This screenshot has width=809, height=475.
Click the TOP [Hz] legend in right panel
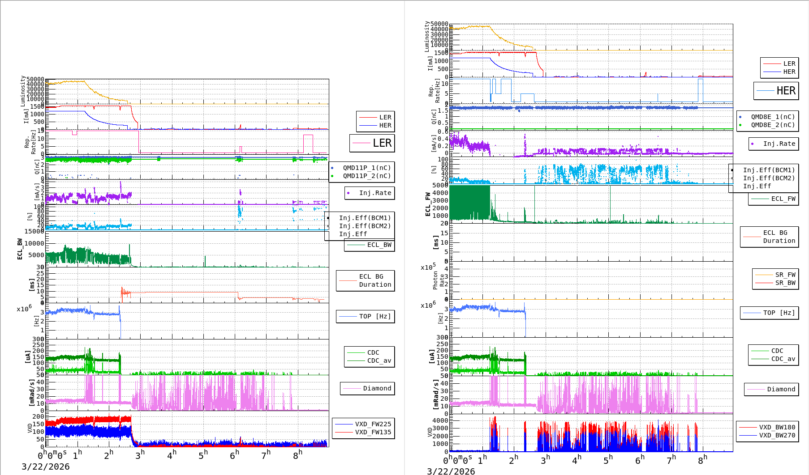point(769,313)
